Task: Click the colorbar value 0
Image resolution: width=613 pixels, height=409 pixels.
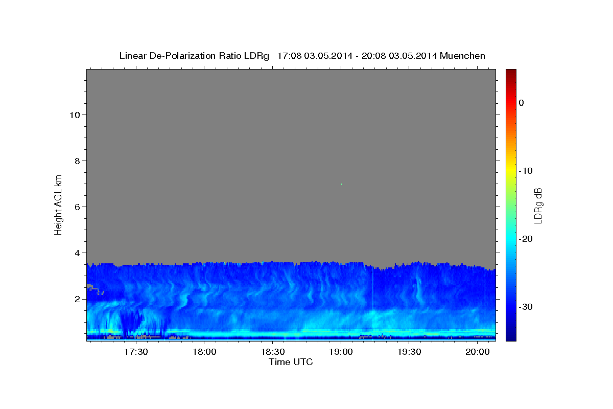Action: 521,103
